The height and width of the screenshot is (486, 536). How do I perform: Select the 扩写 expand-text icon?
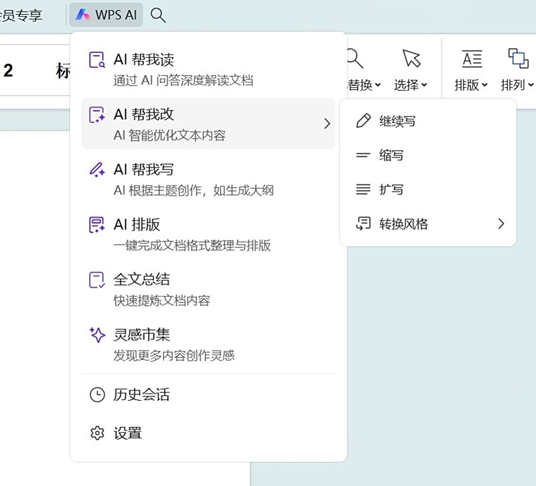[x=362, y=190]
